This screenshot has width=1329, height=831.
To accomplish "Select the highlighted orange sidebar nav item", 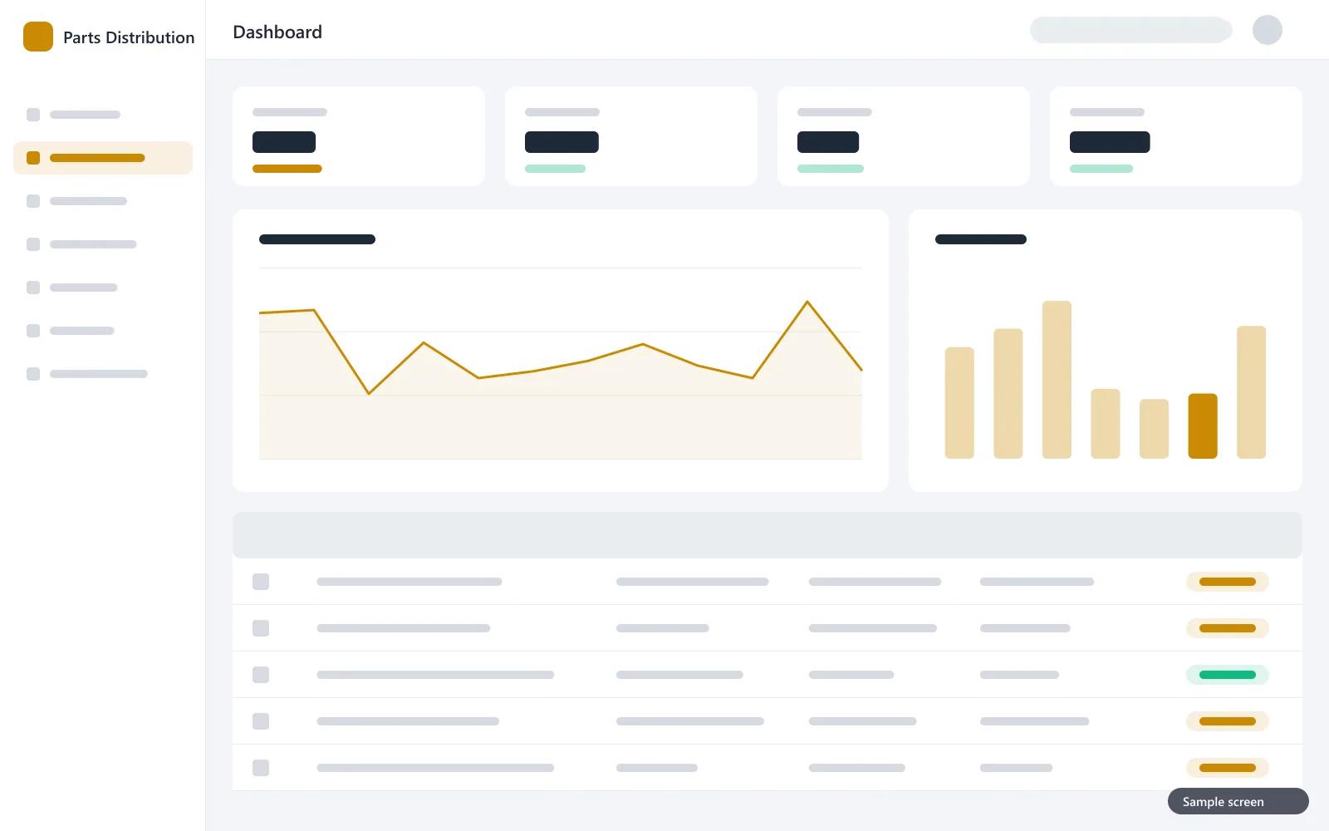I will (103, 158).
